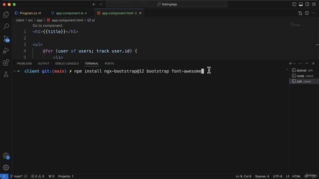Change encoding via UTF-8

click(278, 177)
